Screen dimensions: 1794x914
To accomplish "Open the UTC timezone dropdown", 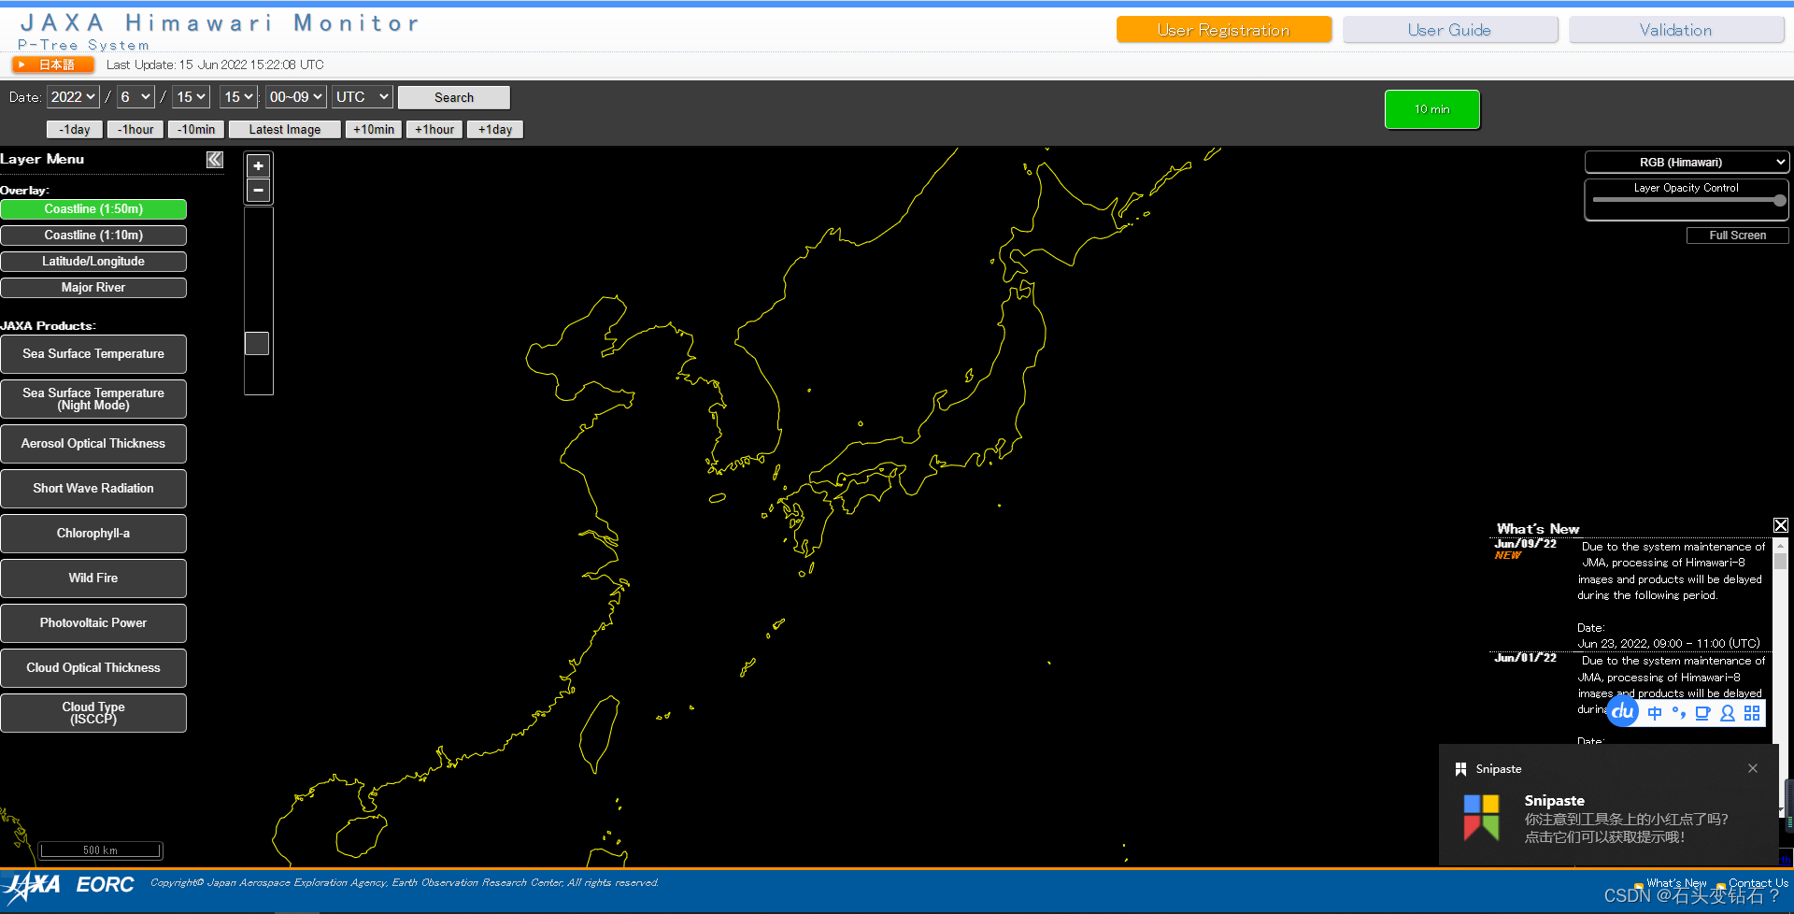I will pyautogui.click(x=363, y=97).
